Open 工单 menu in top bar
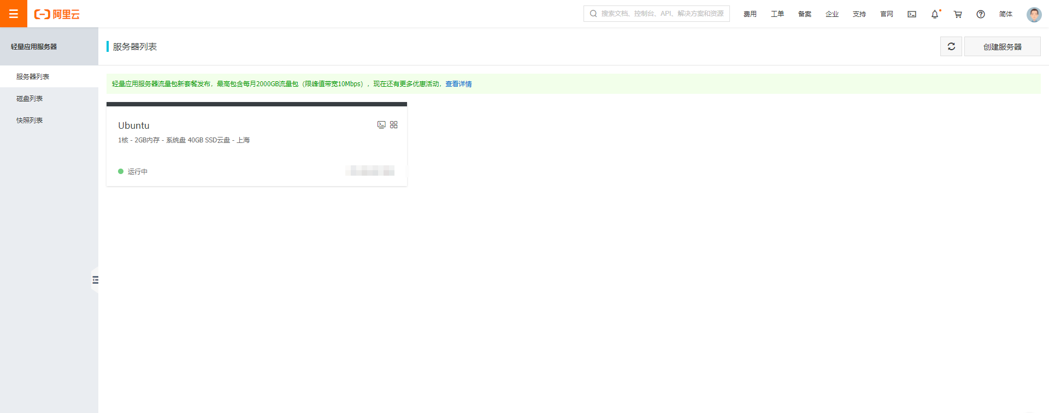 (777, 14)
